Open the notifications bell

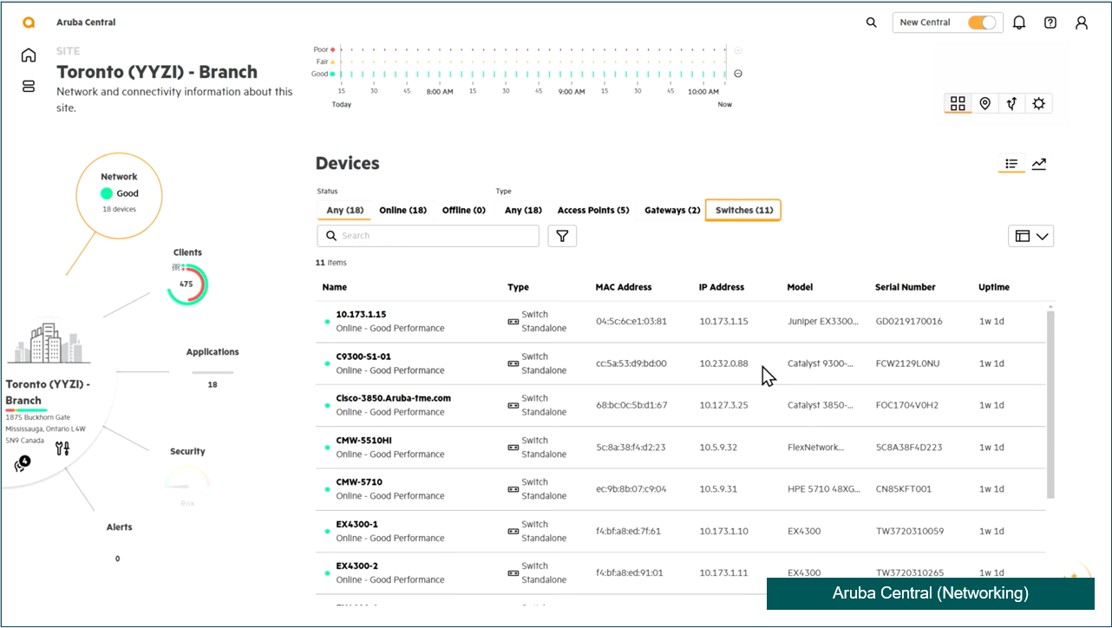tap(1019, 23)
